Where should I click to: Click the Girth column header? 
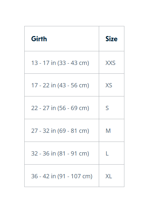point(62,39)
